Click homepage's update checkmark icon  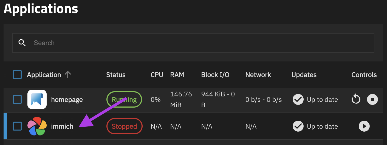coord(298,99)
